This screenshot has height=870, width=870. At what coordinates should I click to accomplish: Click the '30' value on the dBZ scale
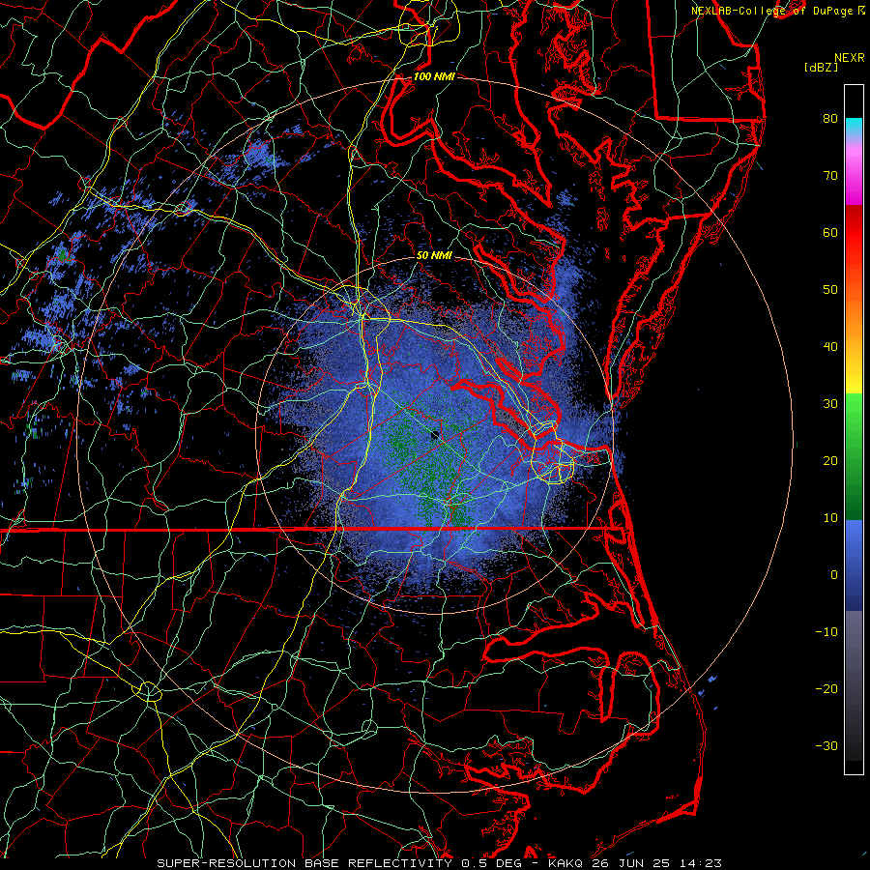pyautogui.click(x=830, y=404)
